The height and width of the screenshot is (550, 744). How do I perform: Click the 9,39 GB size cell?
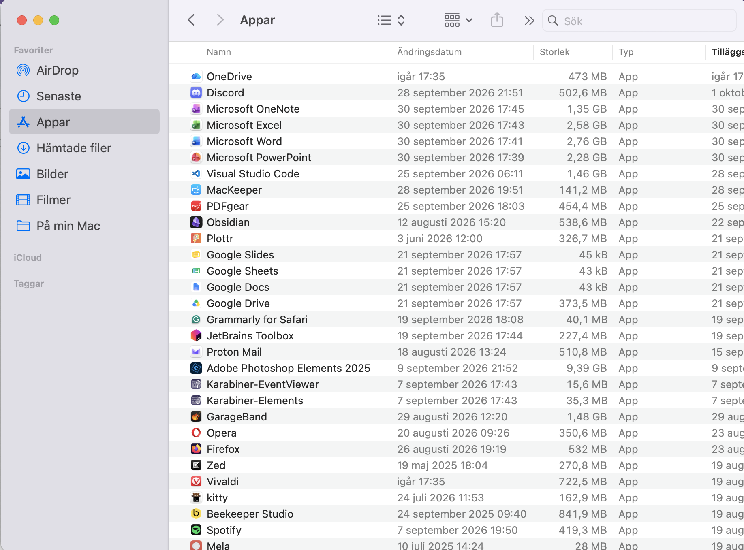coord(587,368)
